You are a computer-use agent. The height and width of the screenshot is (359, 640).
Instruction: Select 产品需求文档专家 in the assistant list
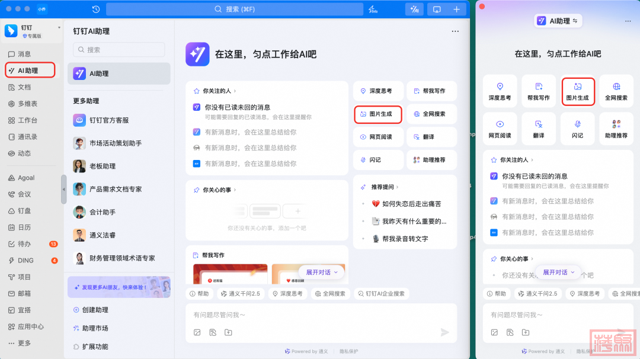(x=119, y=190)
